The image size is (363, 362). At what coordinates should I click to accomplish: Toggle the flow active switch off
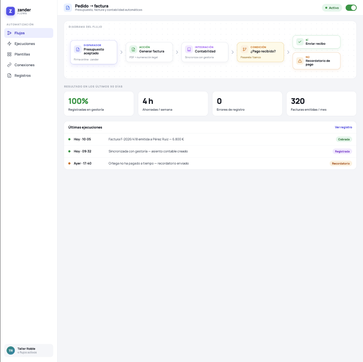tap(351, 8)
